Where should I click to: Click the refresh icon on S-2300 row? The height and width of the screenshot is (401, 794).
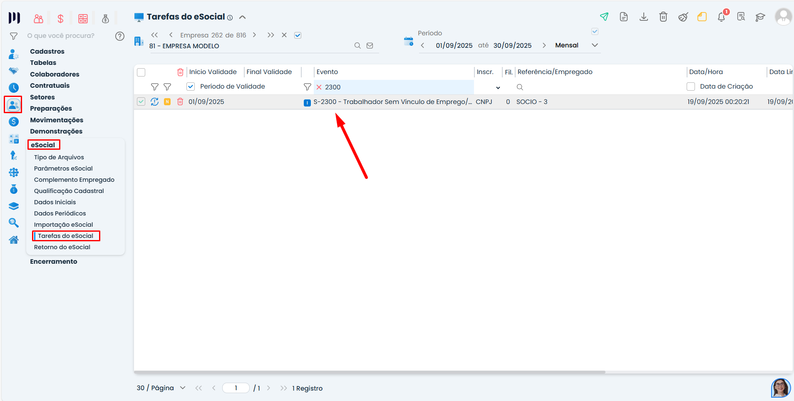[x=154, y=101]
